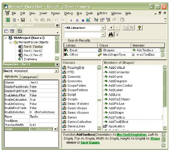Image resolution: width=170 pixels, height=152 pixels.
Task: Open the View menu
Action: pos(32,13)
